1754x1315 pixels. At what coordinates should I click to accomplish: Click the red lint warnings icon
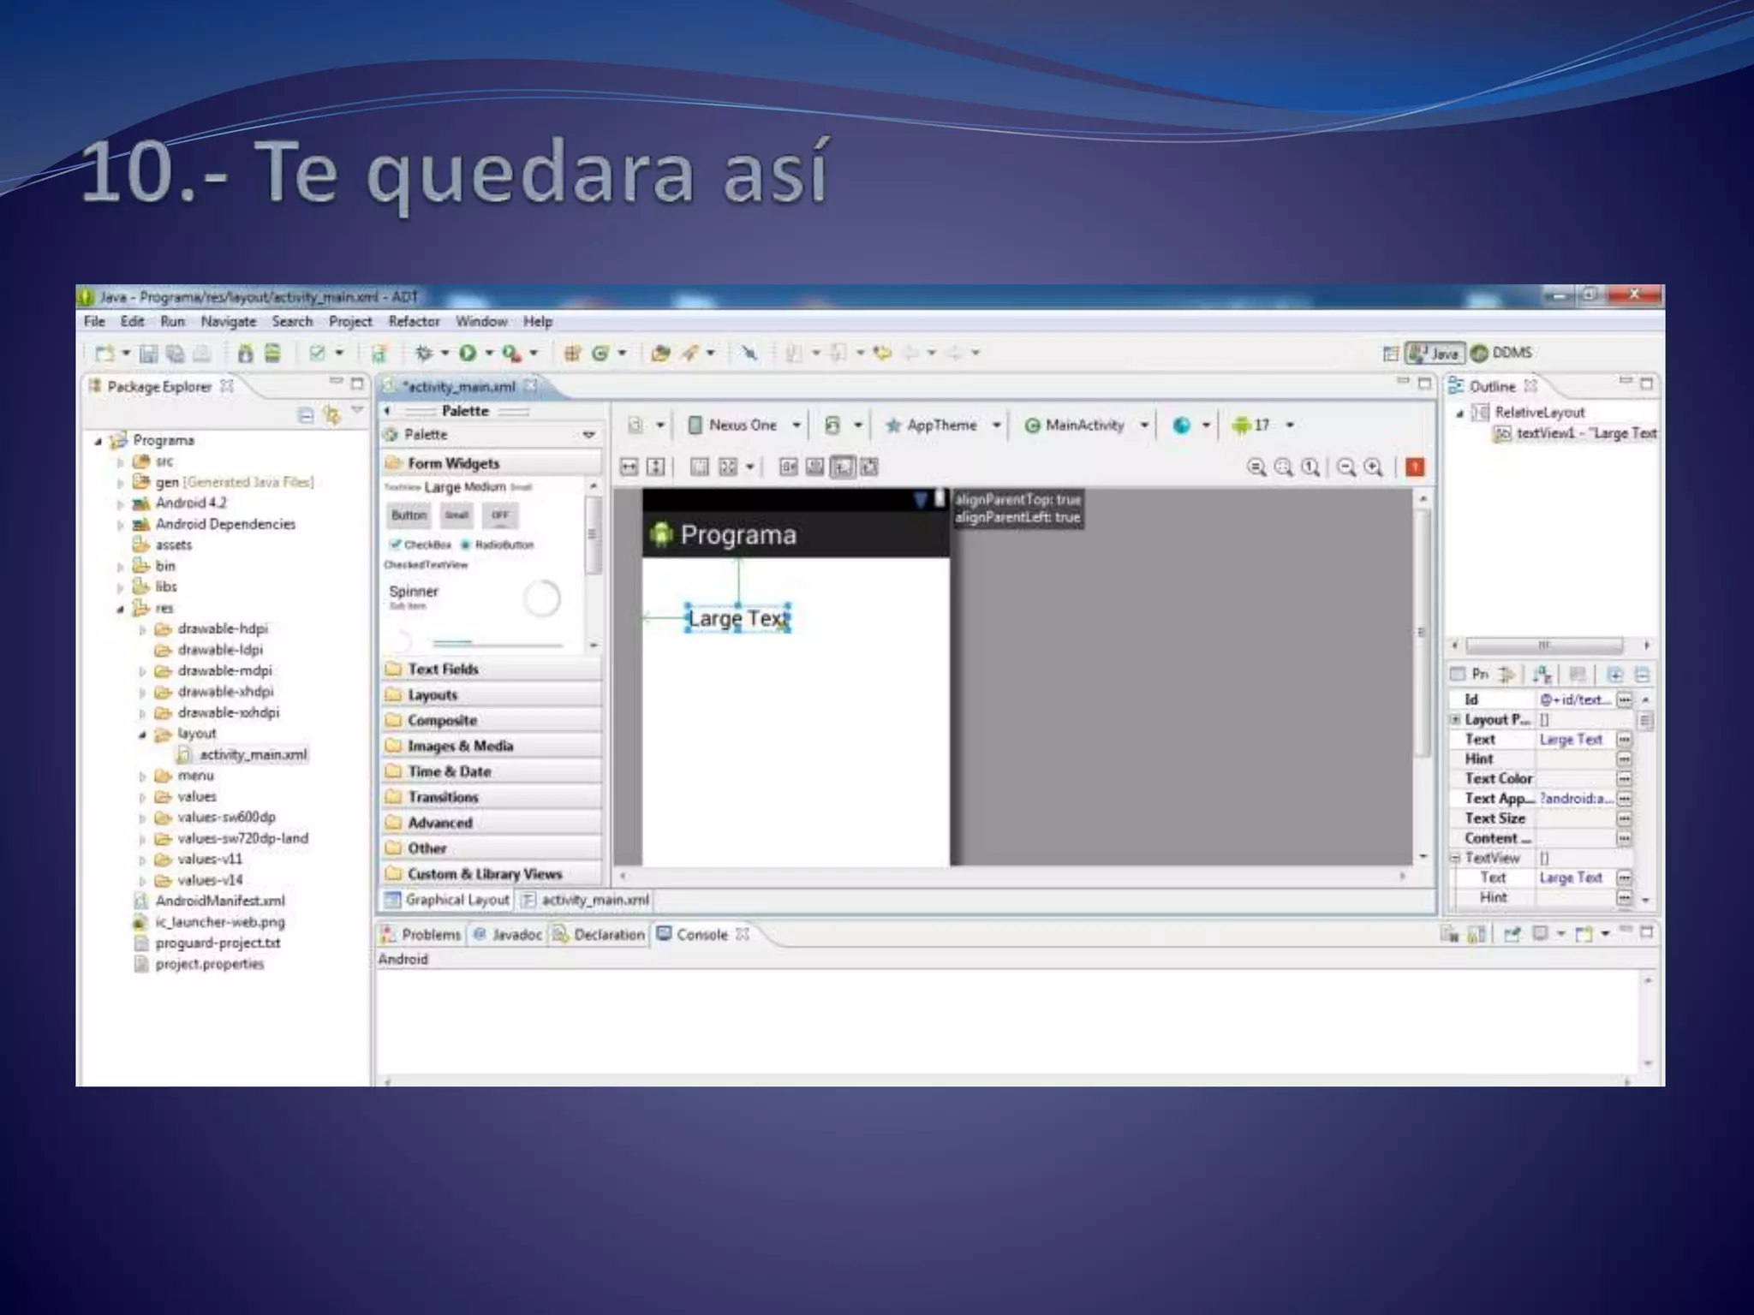[1415, 467]
